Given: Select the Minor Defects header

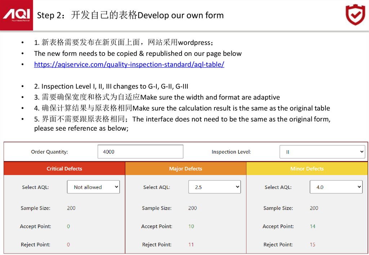Looking at the screenshot, I should coord(307,169).
